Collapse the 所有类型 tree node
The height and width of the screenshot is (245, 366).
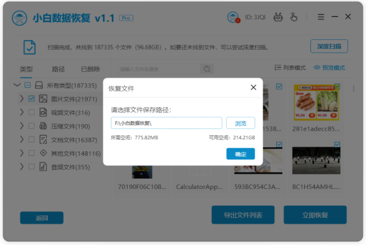(x=17, y=85)
